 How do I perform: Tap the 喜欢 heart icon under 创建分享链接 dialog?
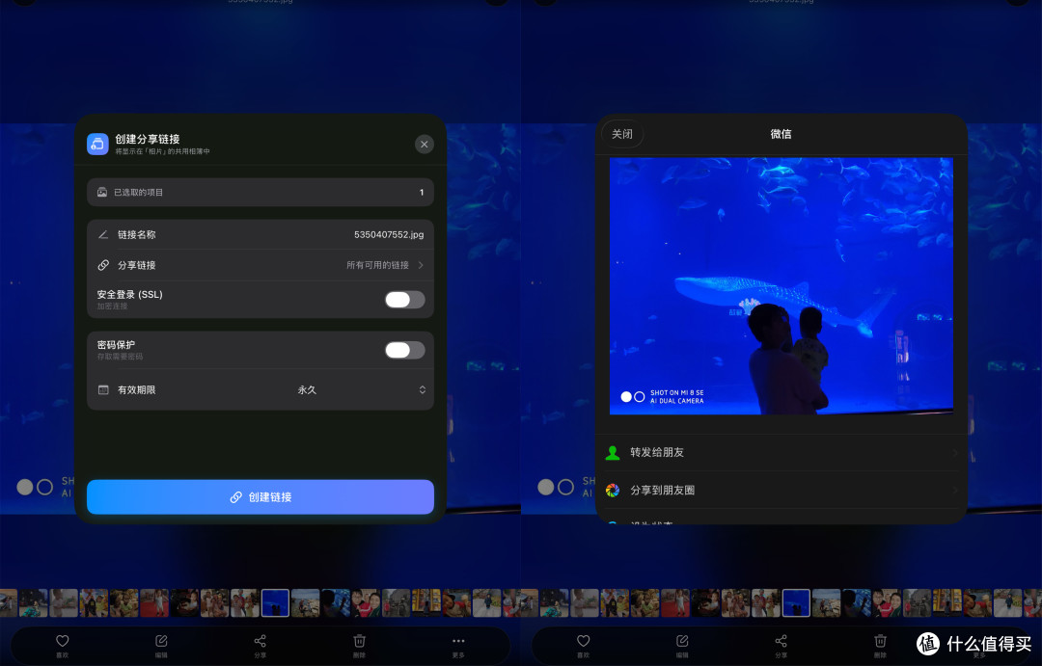click(63, 641)
